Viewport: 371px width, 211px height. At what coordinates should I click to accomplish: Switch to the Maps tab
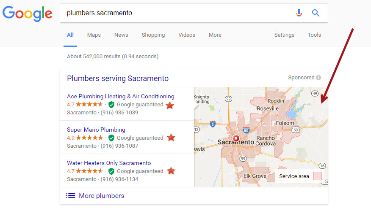(x=94, y=35)
